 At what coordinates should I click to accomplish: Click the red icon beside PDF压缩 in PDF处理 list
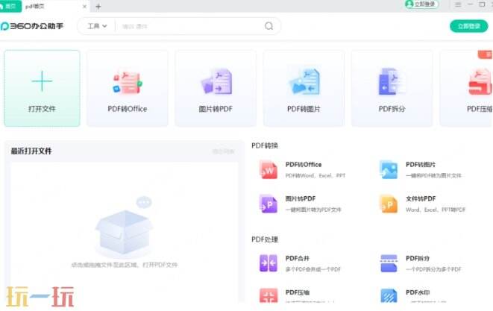(x=269, y=295)
